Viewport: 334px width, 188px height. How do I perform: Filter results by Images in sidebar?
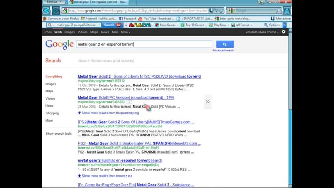point(51,84)
